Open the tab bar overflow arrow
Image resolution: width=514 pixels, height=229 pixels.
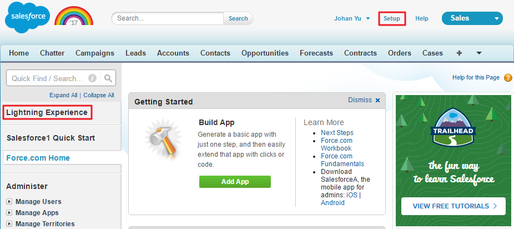(x=478, y=53)
